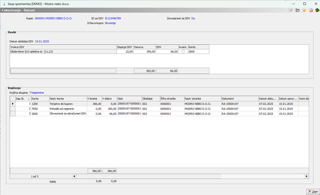Click the horizontal scrollbar left arrow
Screen dimensions: 320x195
pos(74,176)
